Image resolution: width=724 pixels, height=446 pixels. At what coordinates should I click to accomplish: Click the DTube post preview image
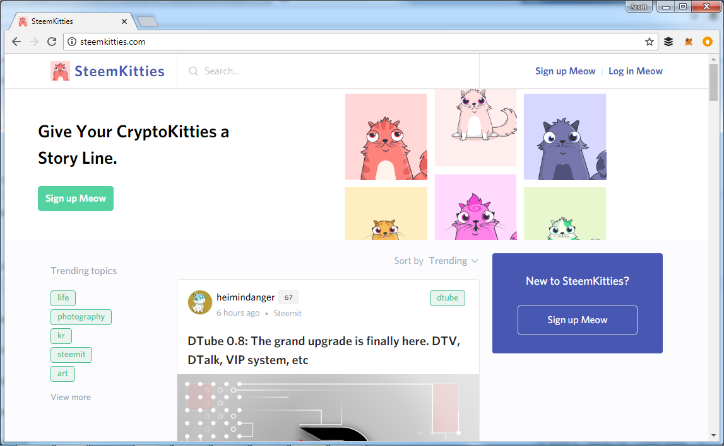[328, 408]
